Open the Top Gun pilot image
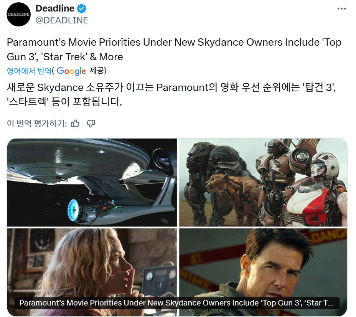The width and height of the screenshot is (356, 317). pyautogui.click(x=263, y=272)
